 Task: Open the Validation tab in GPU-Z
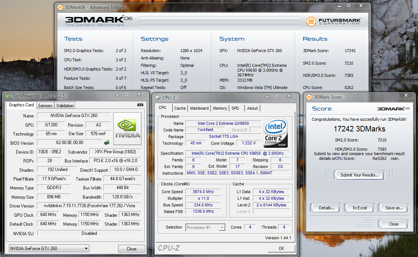pyautogui.click(x=65, y=106)
